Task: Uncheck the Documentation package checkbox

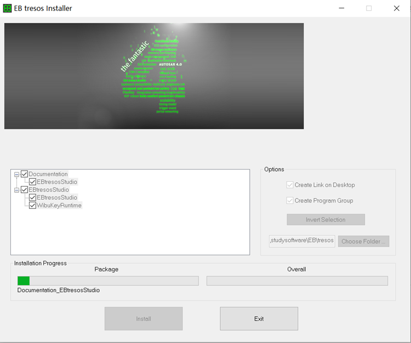Action: 25,175
